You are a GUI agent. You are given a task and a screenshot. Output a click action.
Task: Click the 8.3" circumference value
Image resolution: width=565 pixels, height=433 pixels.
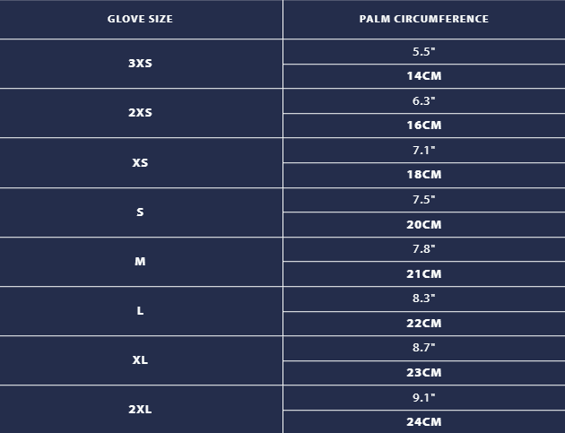coord(423,299)
